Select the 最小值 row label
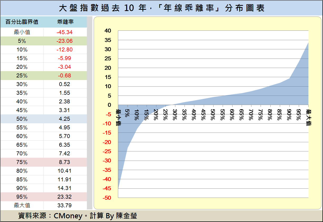 click(x=22, y=32)
